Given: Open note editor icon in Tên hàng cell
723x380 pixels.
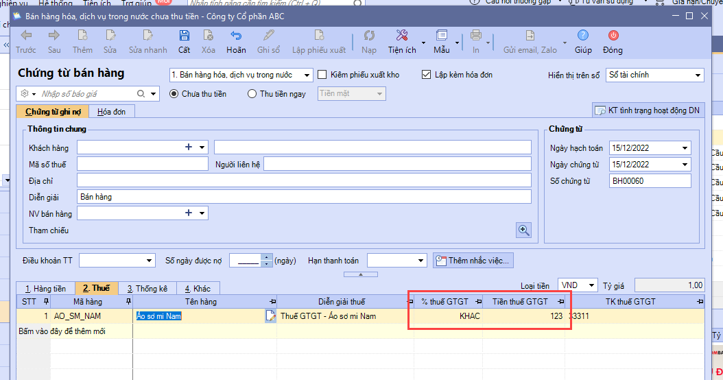Looking at the screenshot, I should click(271, 316).
